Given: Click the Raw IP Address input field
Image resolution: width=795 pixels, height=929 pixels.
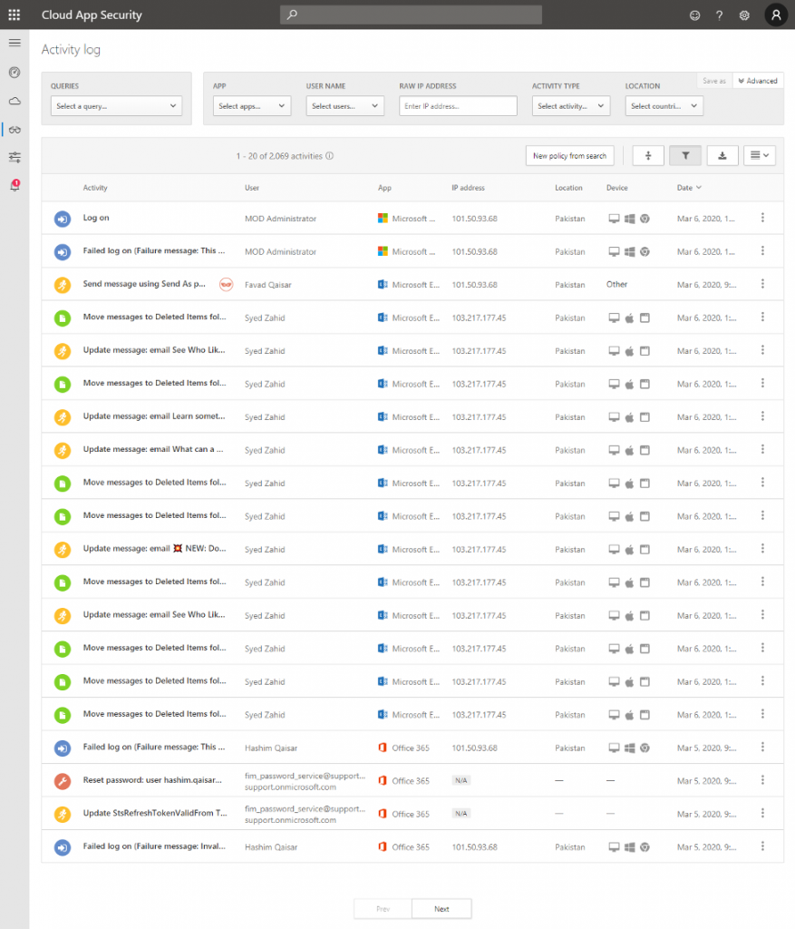Looking at the screenshot, I should pos(458,105).
